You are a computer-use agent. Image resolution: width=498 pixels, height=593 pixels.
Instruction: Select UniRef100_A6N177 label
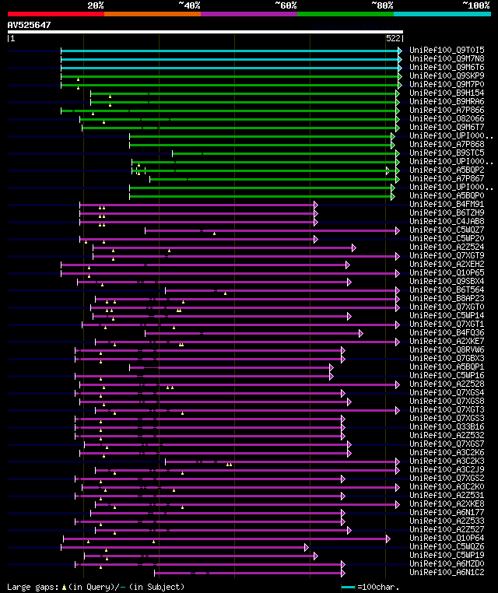[x=447, y=512]
